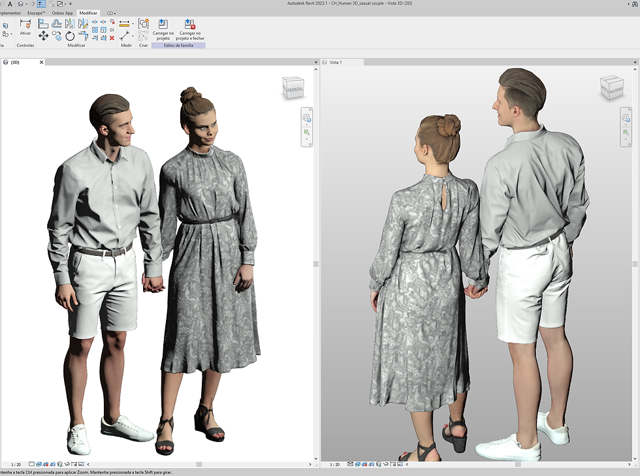The width and height of the screenshot is (640, 476).
Task: Select the Alinhar (Align) tool in Modificar panel
Action: [42, 24]
